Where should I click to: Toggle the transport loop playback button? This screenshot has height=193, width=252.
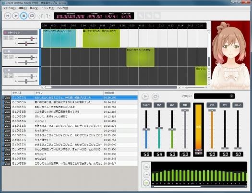(x=32, y=16)
